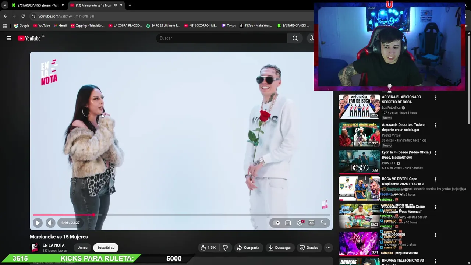This screenshot has height=265, width=471.
Task: Open options menu for Lyon la F - Deseo video
Action: (435, 153)
